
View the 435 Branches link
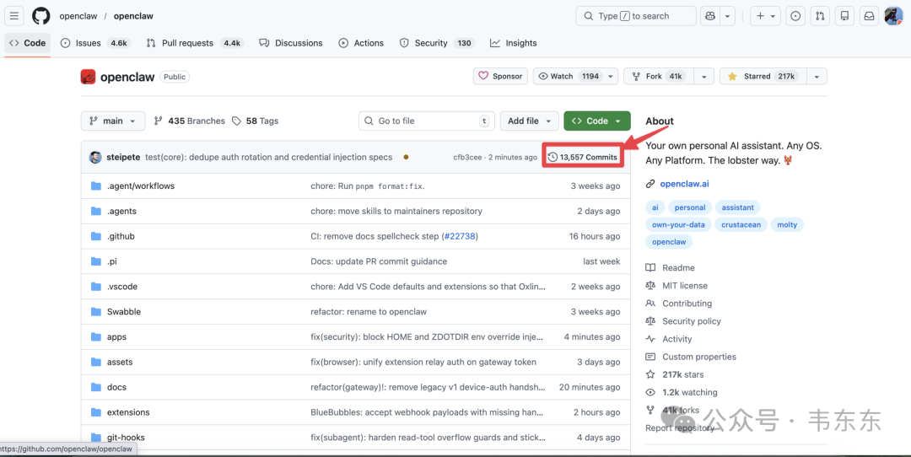tap(190, 121)
